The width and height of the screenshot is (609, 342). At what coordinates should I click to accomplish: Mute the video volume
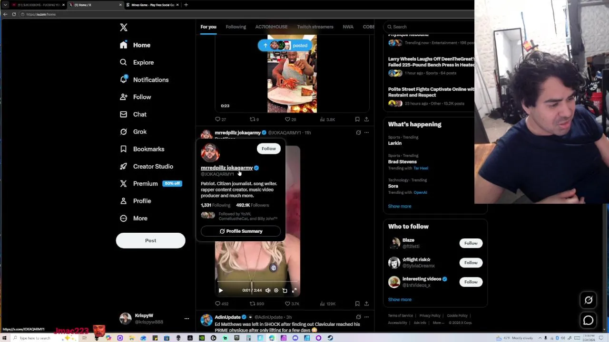(x=268, y=290)
